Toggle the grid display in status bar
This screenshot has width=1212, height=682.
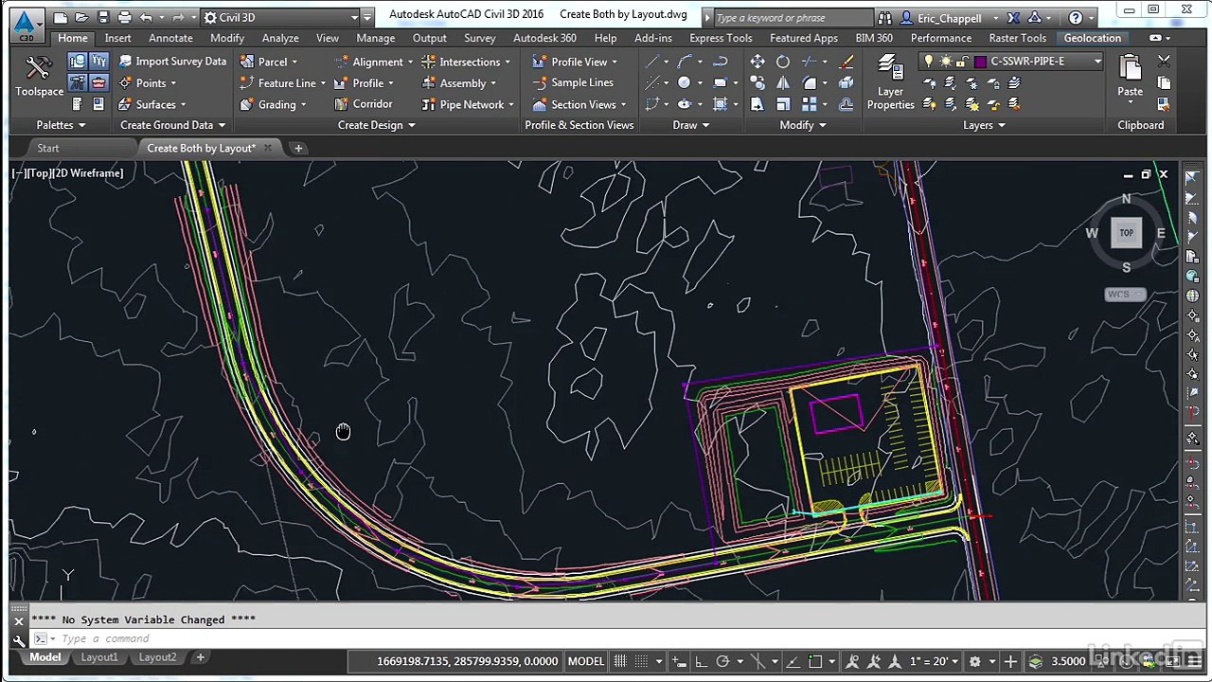621,661
